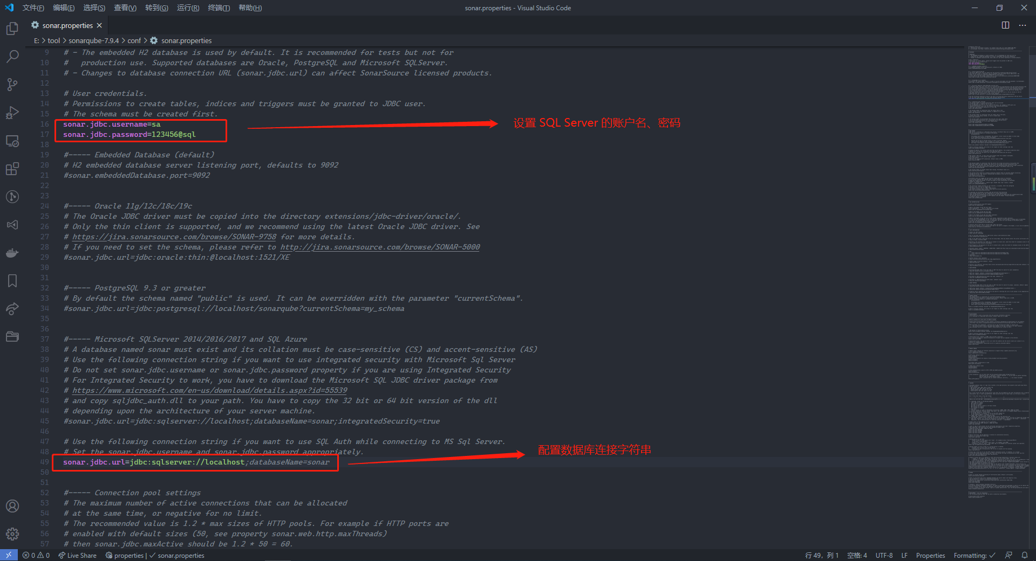Image resolution: width=1036 pixels, height=561 pixels.
Task: Open the 运行(R) menu
Action: [x=188, y=8]
